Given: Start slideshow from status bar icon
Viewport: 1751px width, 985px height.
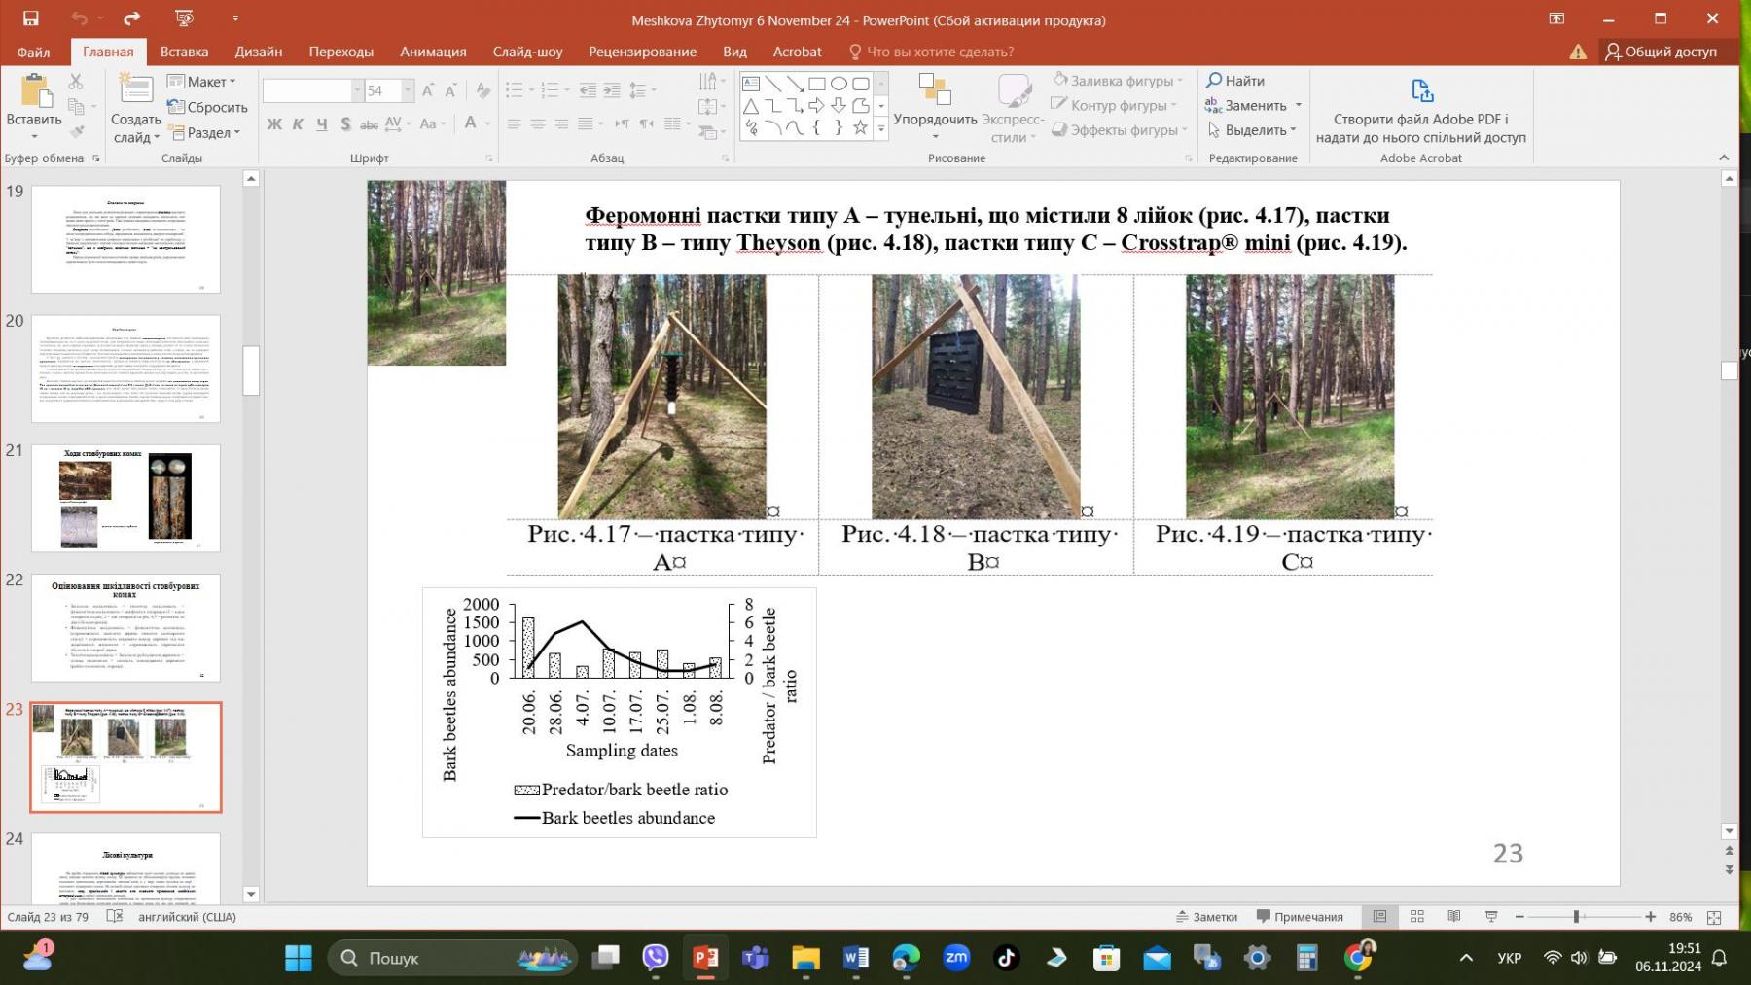Looking at the screenshot, I should (1491, 917).
